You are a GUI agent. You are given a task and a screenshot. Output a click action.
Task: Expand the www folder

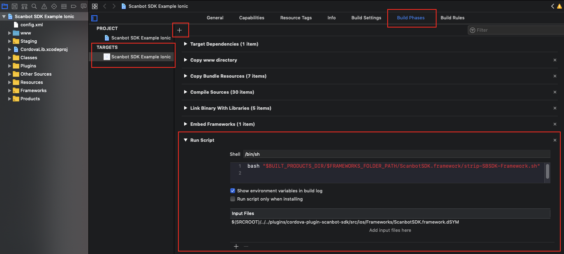tap(9, 33)
